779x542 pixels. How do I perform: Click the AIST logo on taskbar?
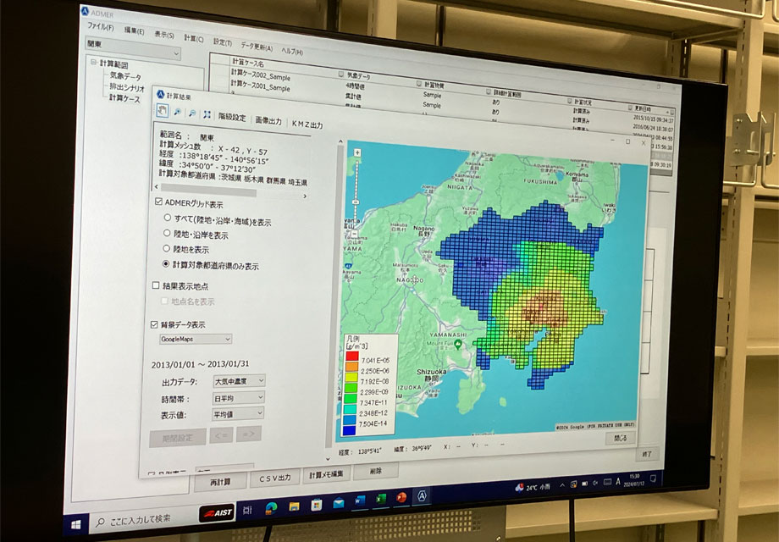[x=217, y=512]
